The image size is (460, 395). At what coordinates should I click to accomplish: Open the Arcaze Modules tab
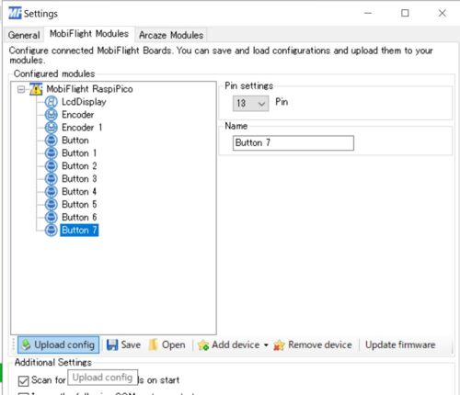click(171, 35)
